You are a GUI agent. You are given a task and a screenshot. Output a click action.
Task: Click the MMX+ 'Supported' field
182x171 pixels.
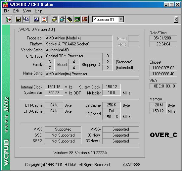tap(120, 129)
